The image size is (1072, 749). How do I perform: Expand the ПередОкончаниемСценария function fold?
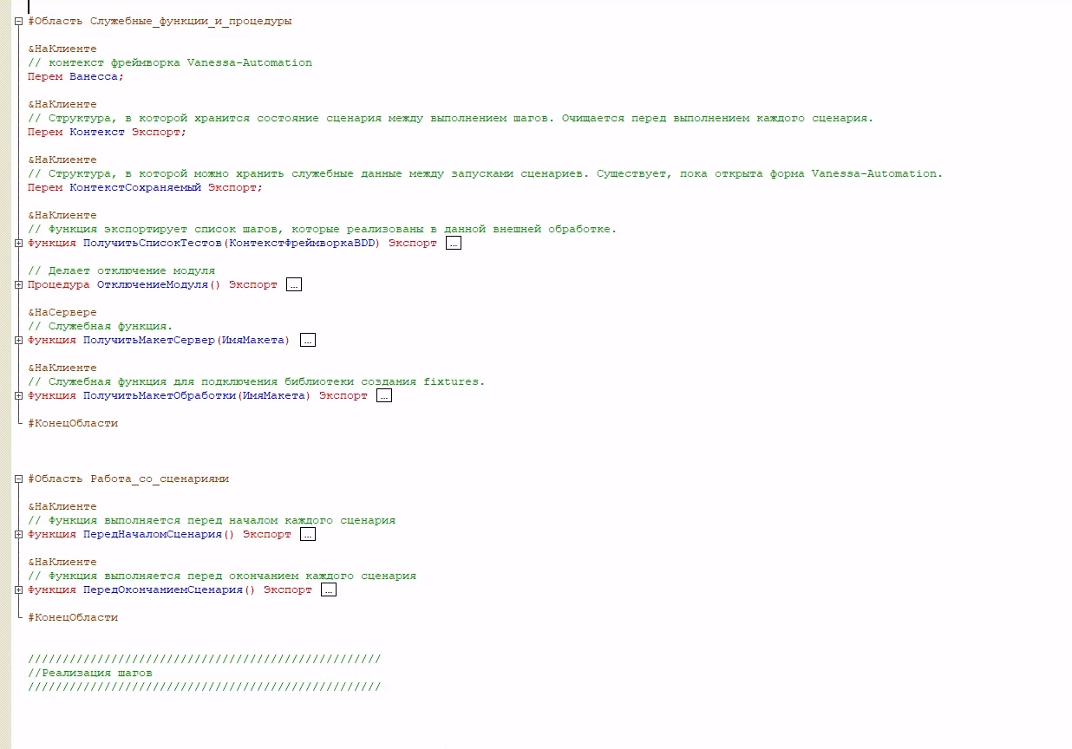(x=18, y=590)
